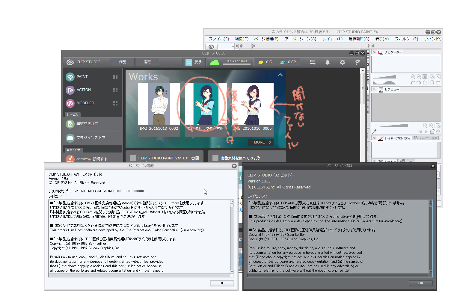Open notifications with the bell icon
The width and height of the screenshot is (454, 302).
tap(328, 62)
